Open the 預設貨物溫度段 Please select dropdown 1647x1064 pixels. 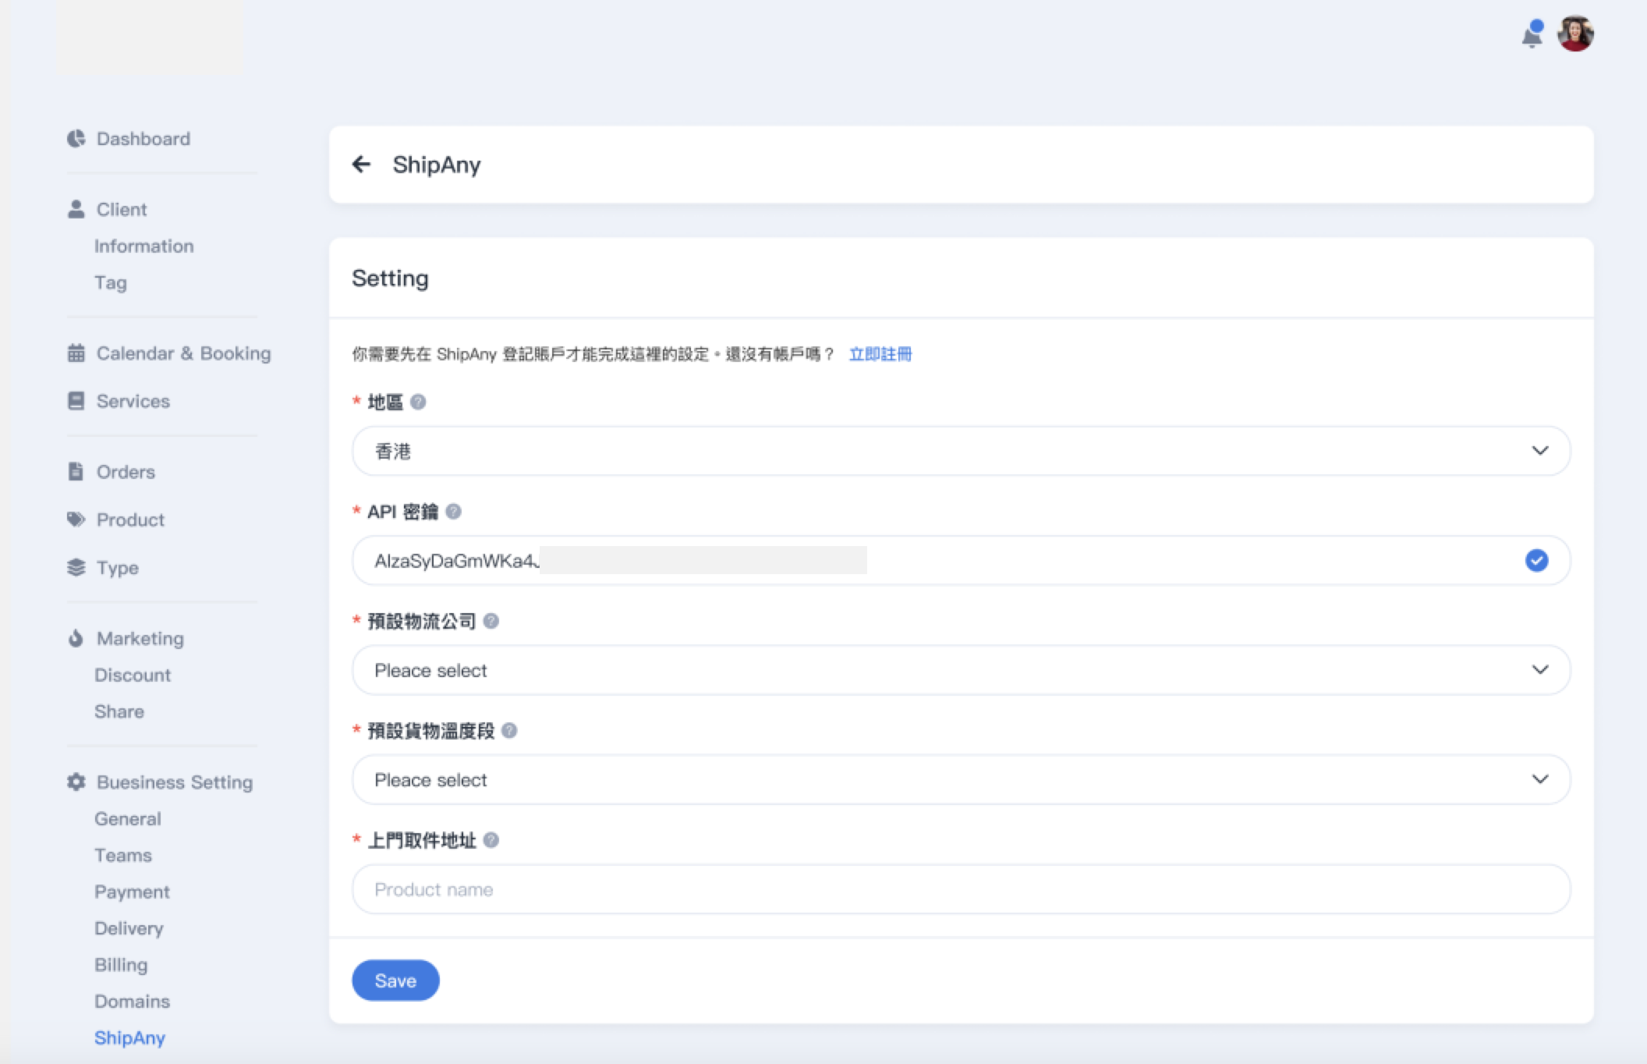961,779
